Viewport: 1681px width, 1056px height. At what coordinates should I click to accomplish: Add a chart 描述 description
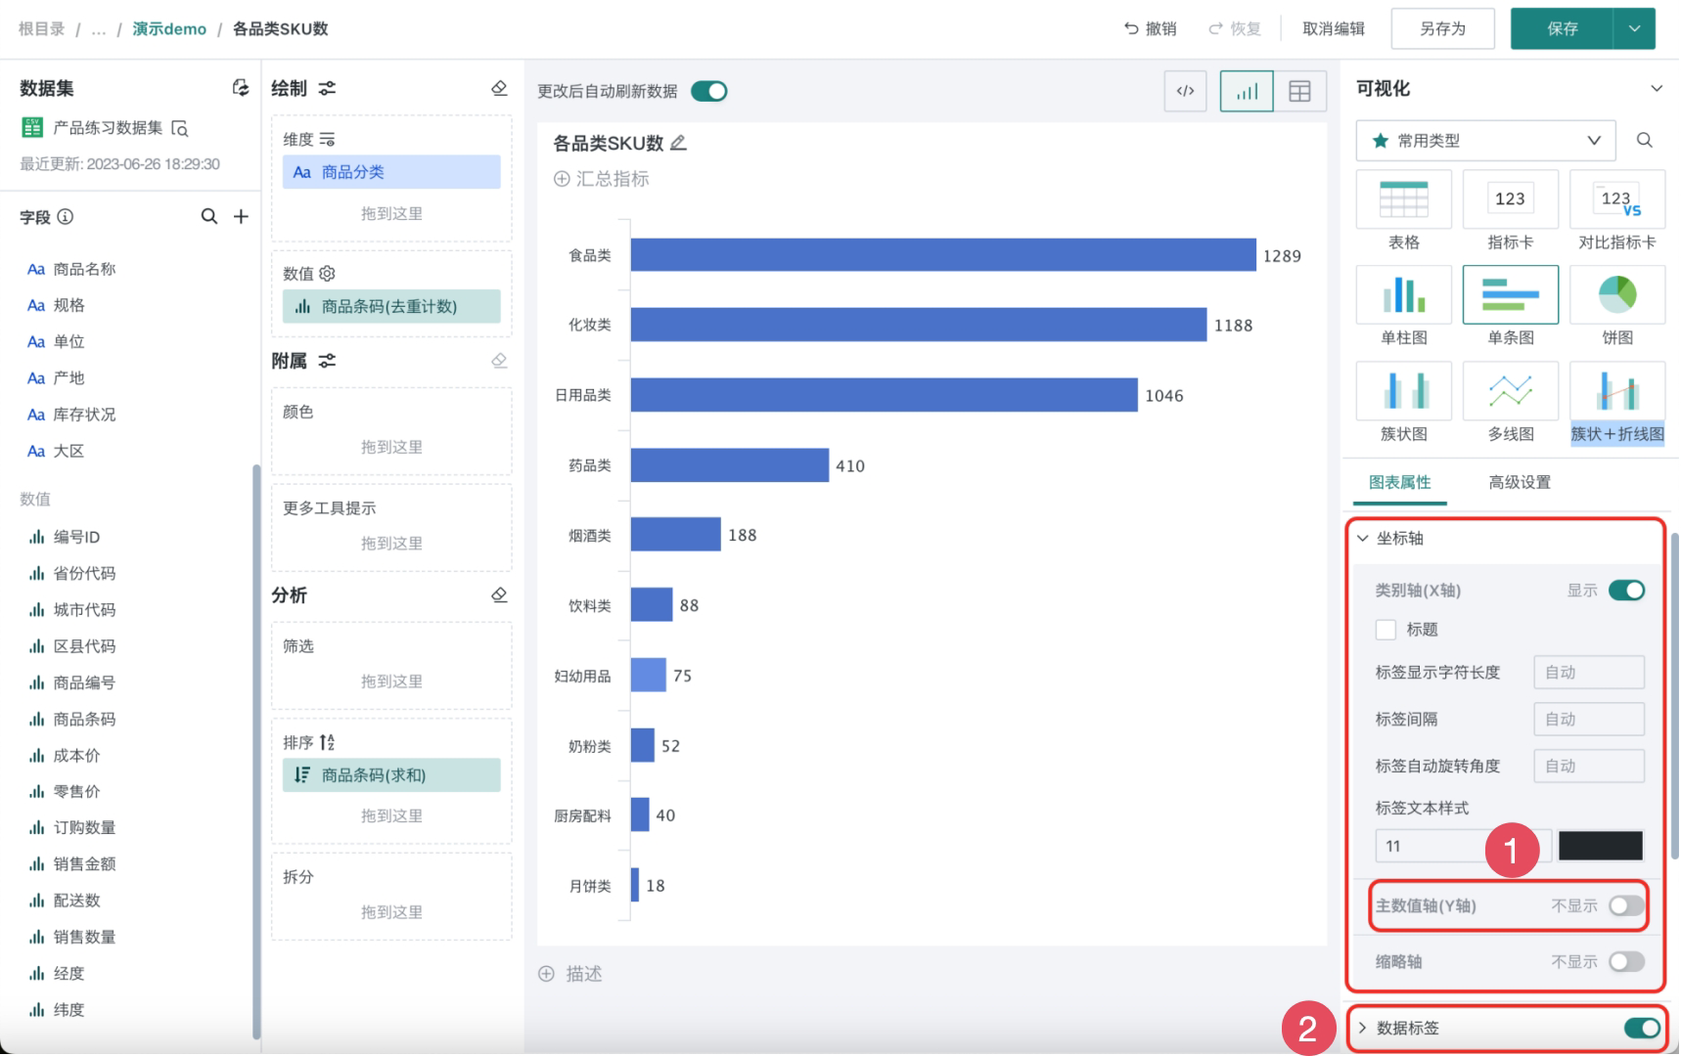[x=570, y=974]
